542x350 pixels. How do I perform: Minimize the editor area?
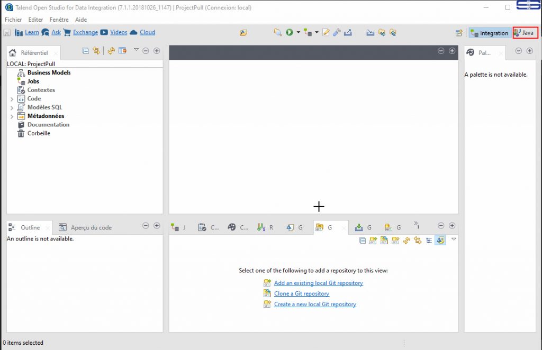pyautogui.click(x=441, y=51)
